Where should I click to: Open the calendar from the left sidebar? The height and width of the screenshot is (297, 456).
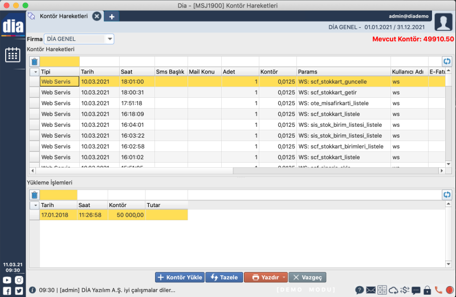[x=13, y=55]
